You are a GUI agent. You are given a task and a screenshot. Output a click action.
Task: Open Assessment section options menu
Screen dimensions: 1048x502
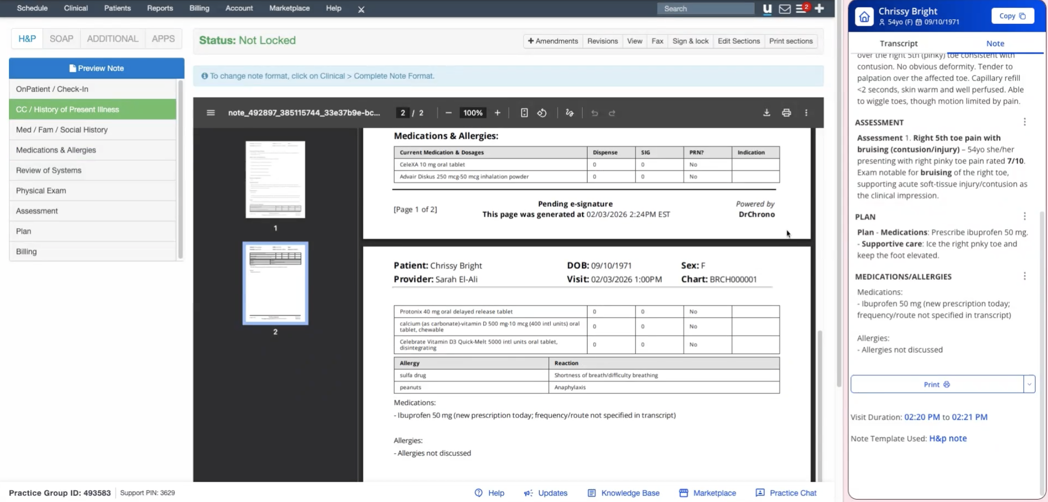point(1024,122)
